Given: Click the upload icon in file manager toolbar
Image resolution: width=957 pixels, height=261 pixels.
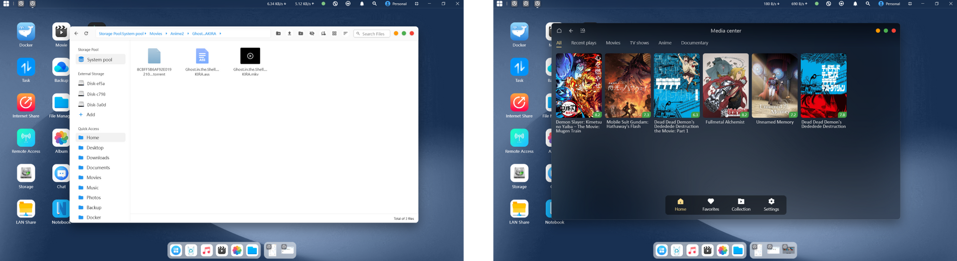Looking at the screenshot, I should pyautogui.click(x=290, y=33).
